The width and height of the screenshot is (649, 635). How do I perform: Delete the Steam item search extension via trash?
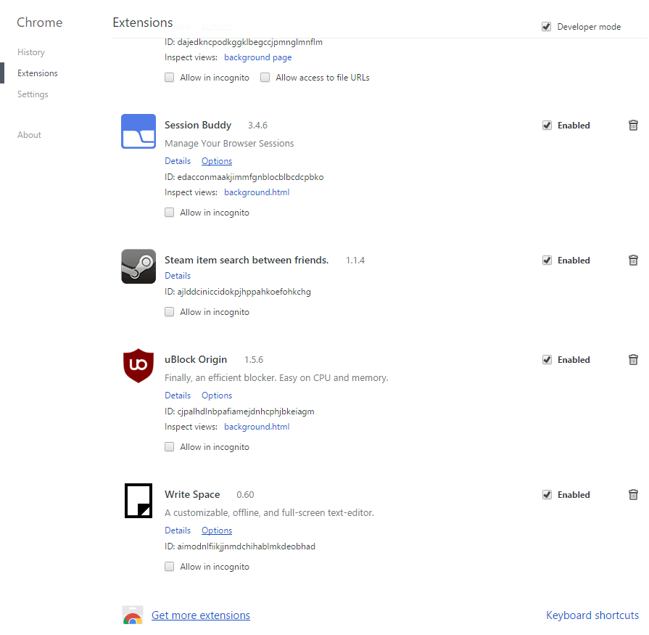[633, 261]
